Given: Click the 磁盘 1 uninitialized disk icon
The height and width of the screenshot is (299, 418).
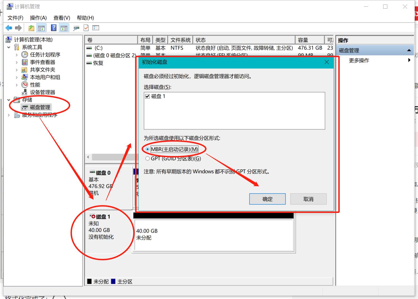Looking at the screenshot, I should pos(92,217).
